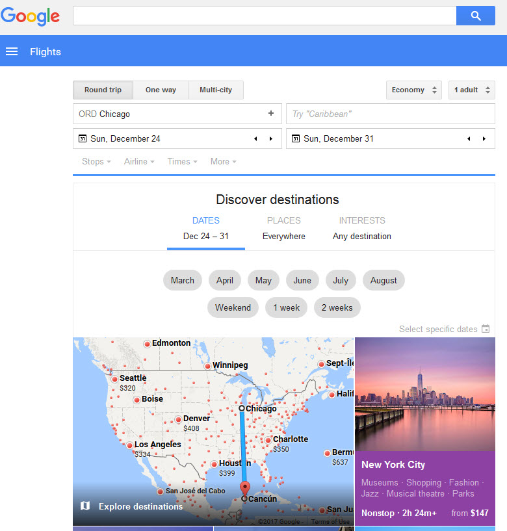
Task: Expand the Stops filter
Action: [x=96, y=162]
